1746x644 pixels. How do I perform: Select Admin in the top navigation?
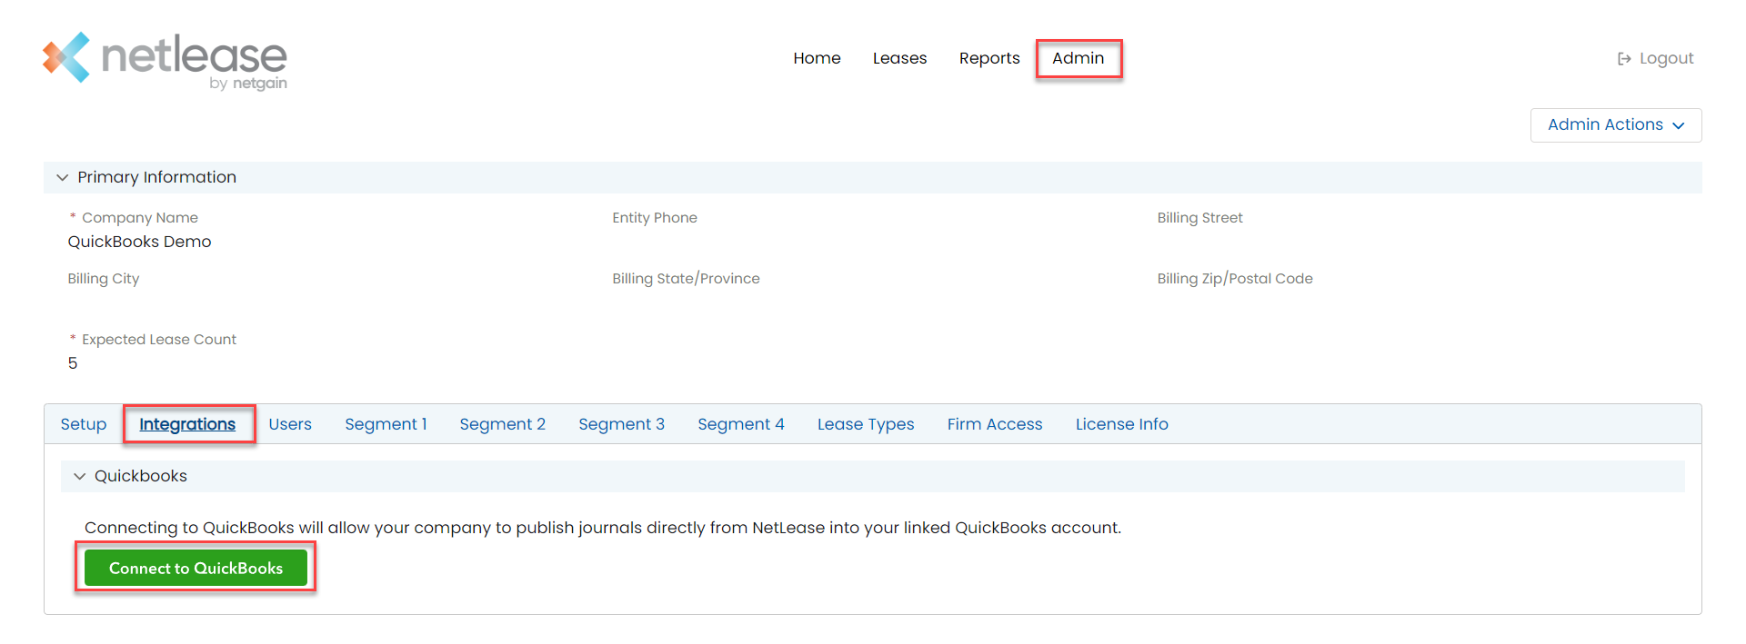click(1079, 58)
